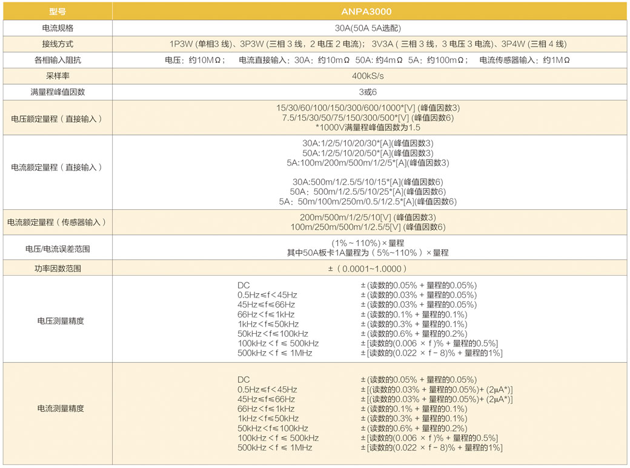Select the line '50A：500m/1/2.5/5/10/25*[A](峰值因数6)'

pyautogui.click(x=368, y=192)
